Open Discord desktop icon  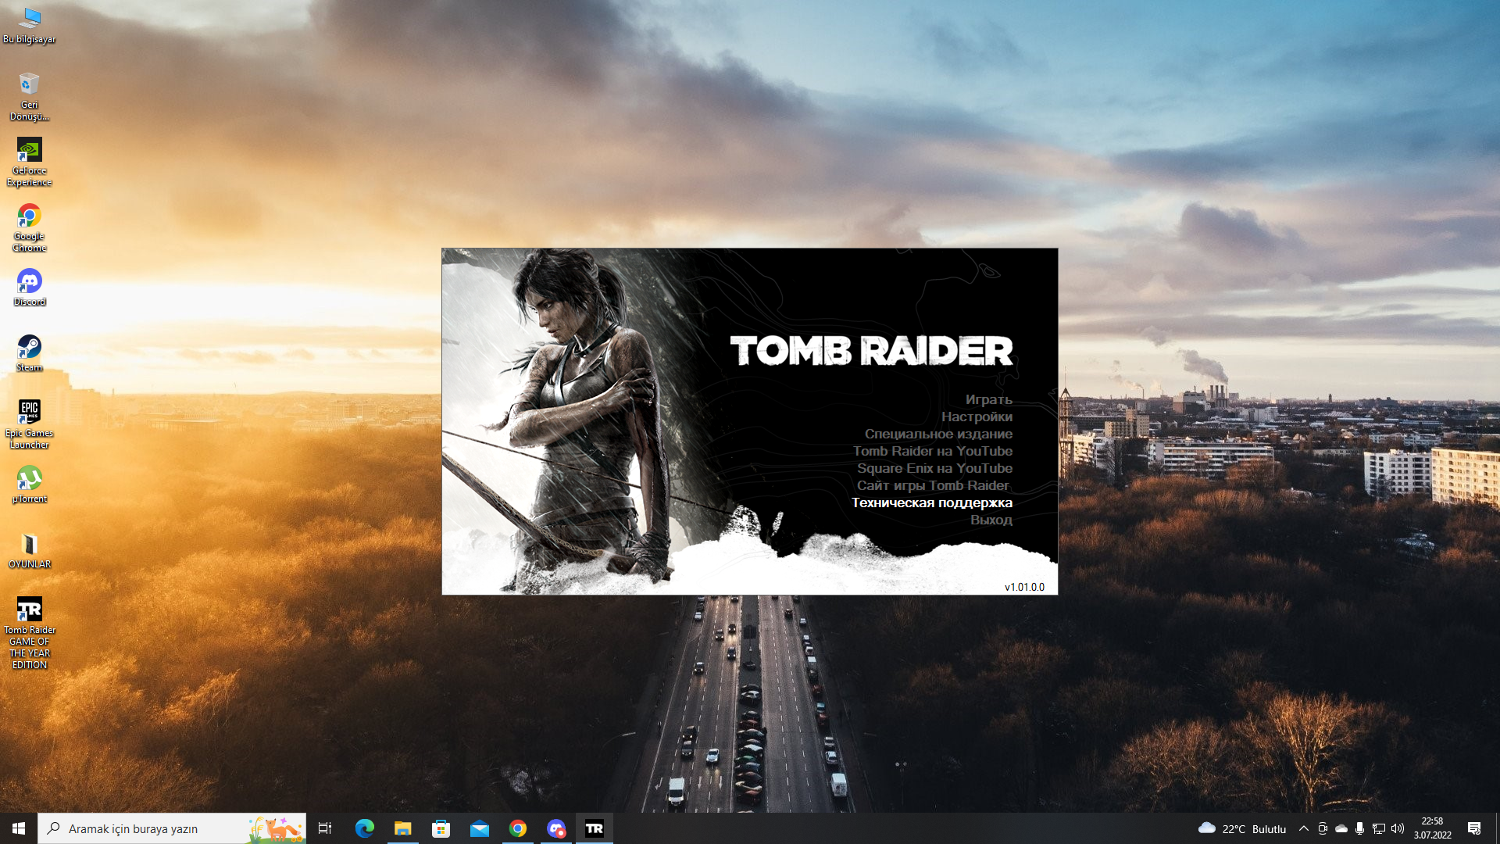(x=29, y=282)
